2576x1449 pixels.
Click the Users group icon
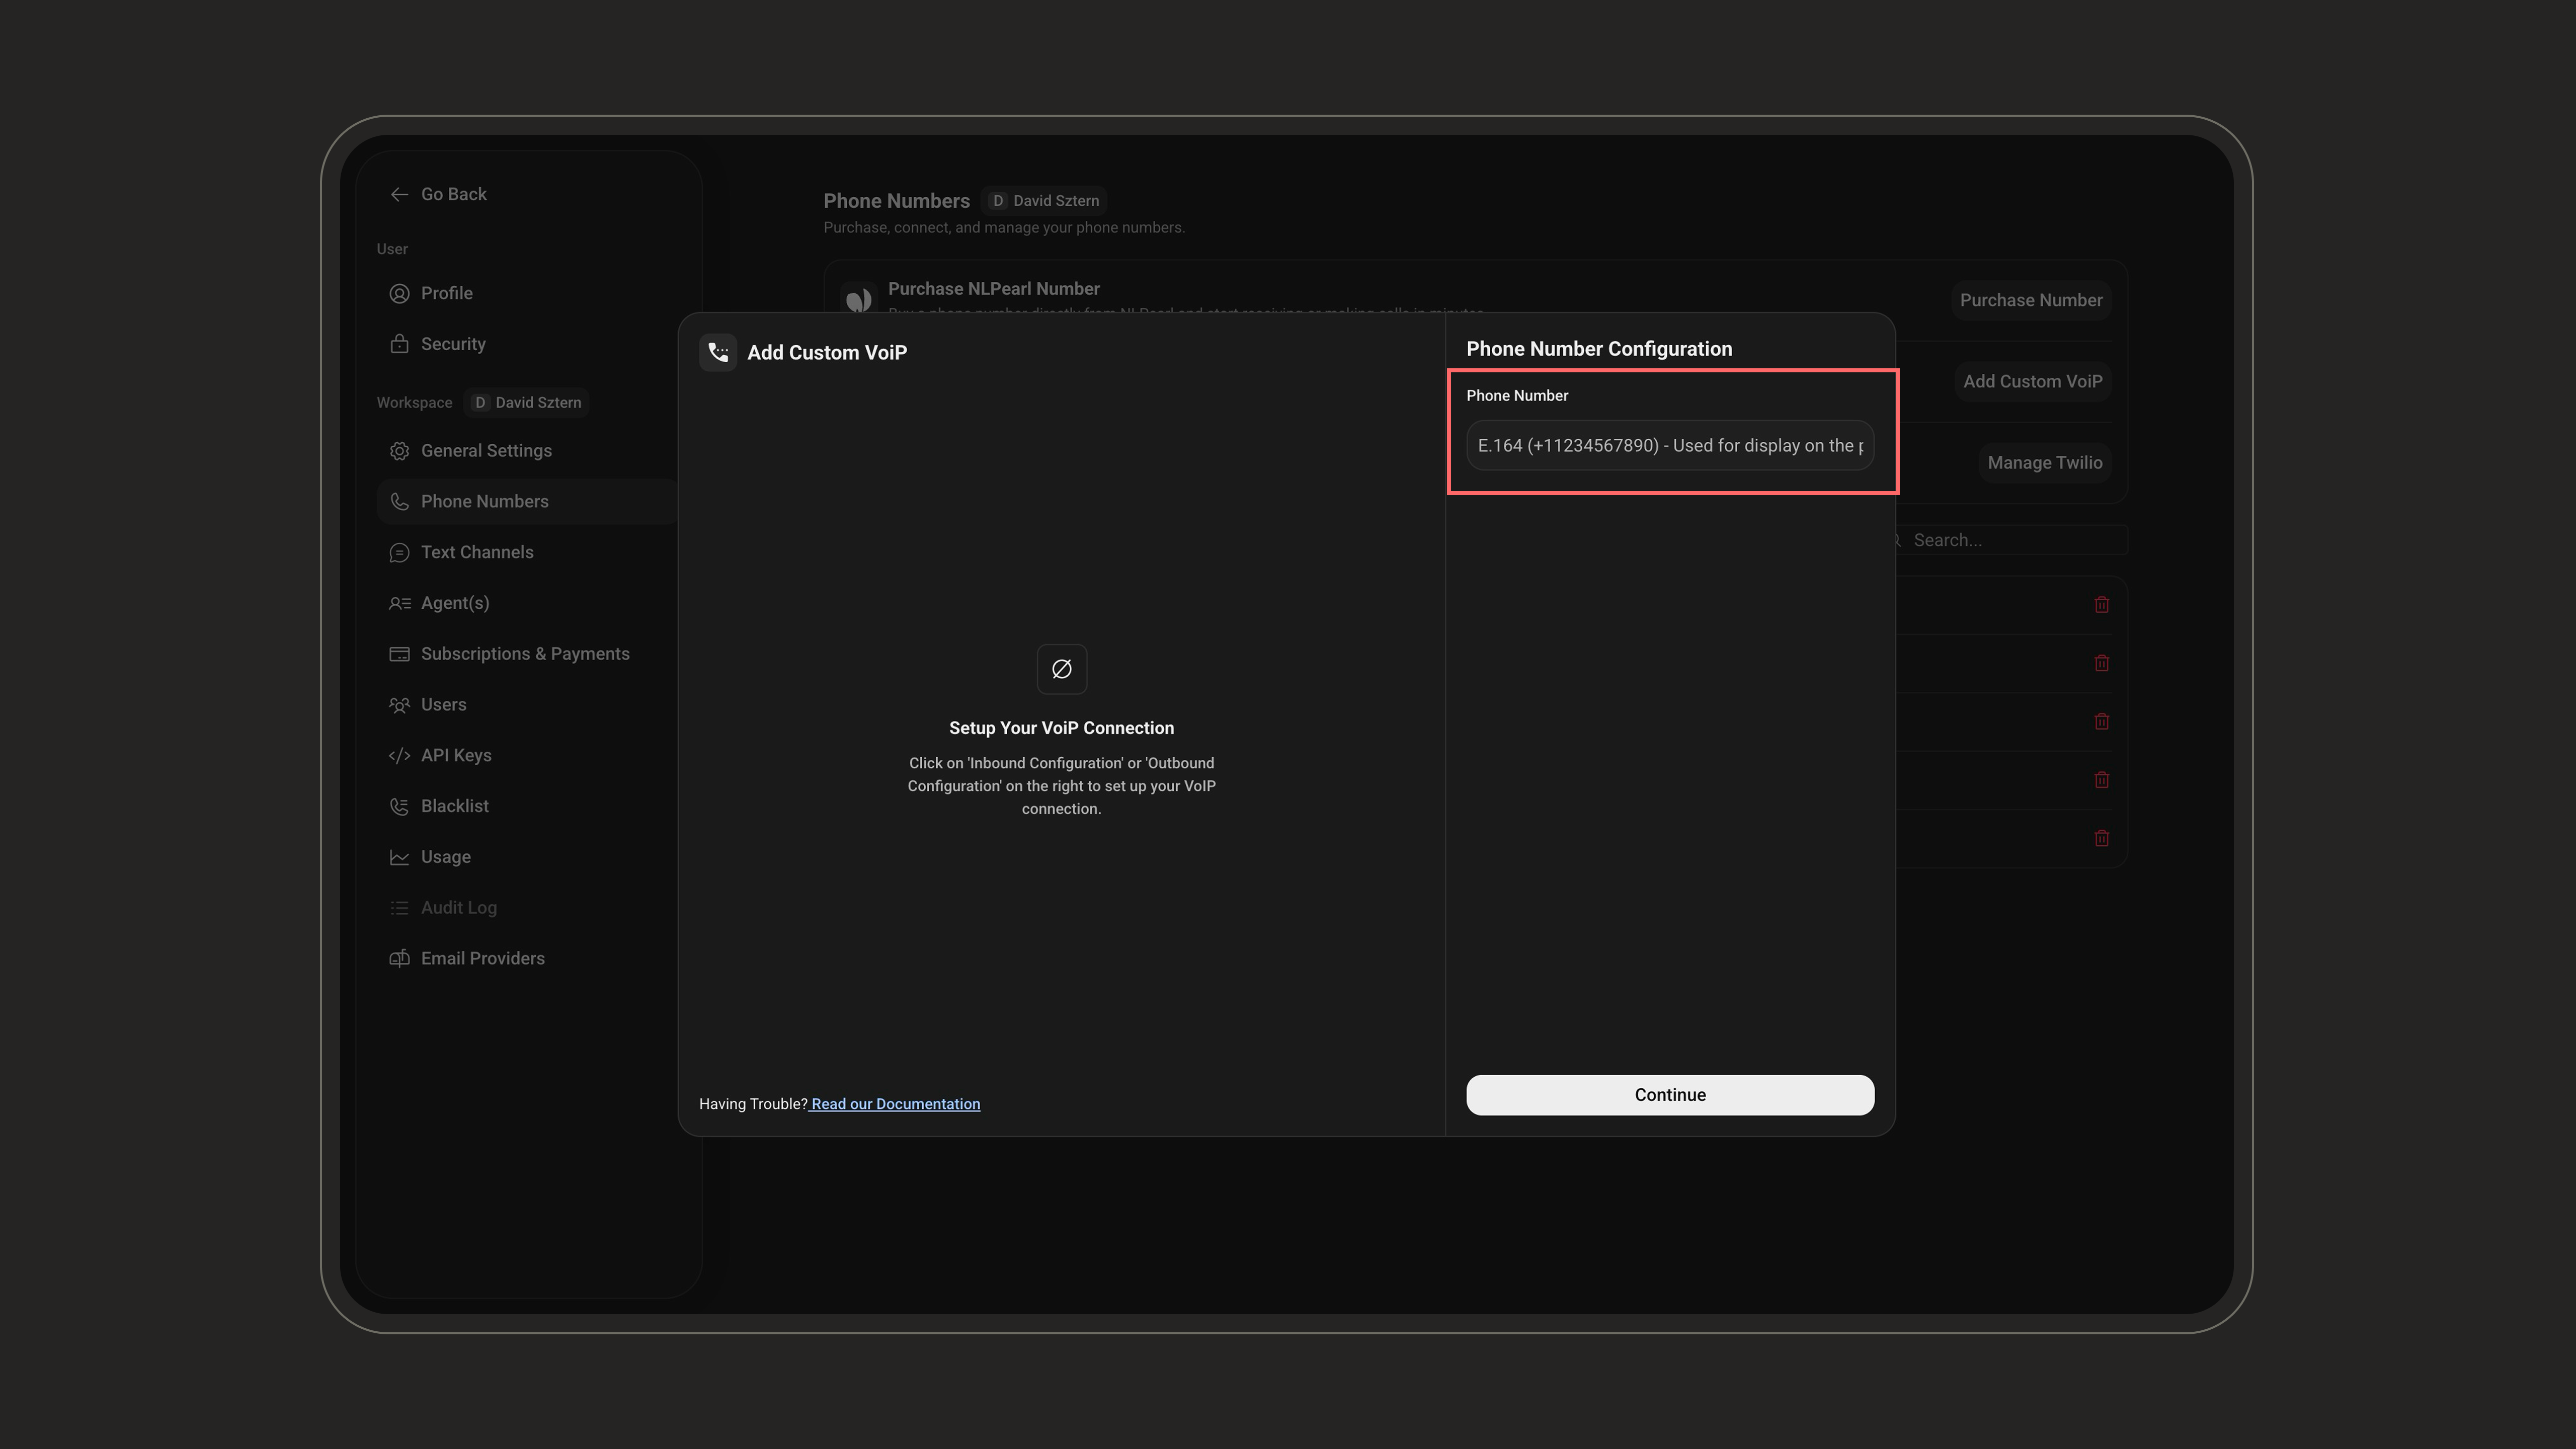point(399,705)
